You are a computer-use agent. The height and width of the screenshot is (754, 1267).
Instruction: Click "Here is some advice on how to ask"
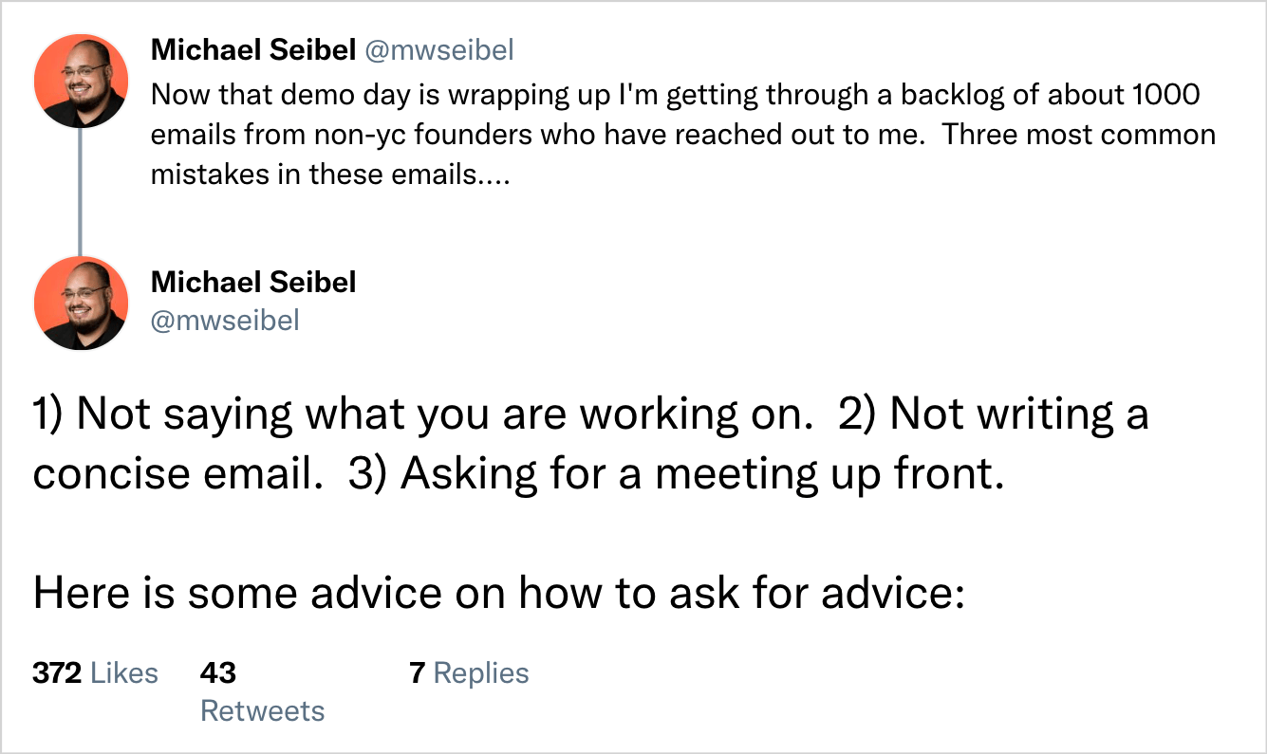coord(498,593)
